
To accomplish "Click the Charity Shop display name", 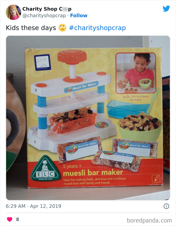I will [x=47, y=9].
